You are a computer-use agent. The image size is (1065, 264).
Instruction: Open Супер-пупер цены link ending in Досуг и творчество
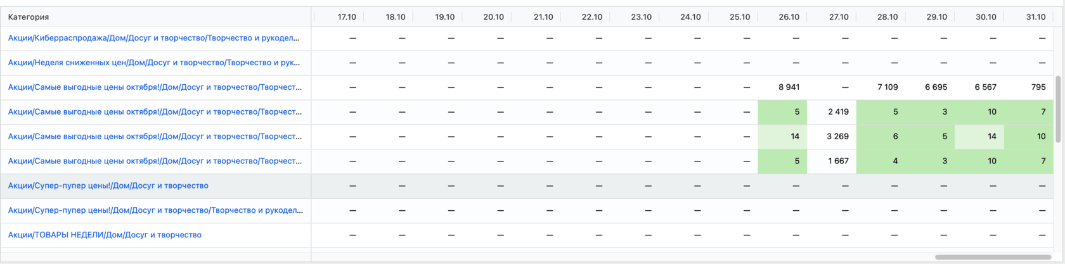108,185
